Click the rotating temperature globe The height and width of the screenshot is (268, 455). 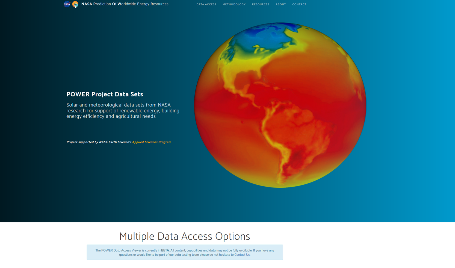pos(280,105)
